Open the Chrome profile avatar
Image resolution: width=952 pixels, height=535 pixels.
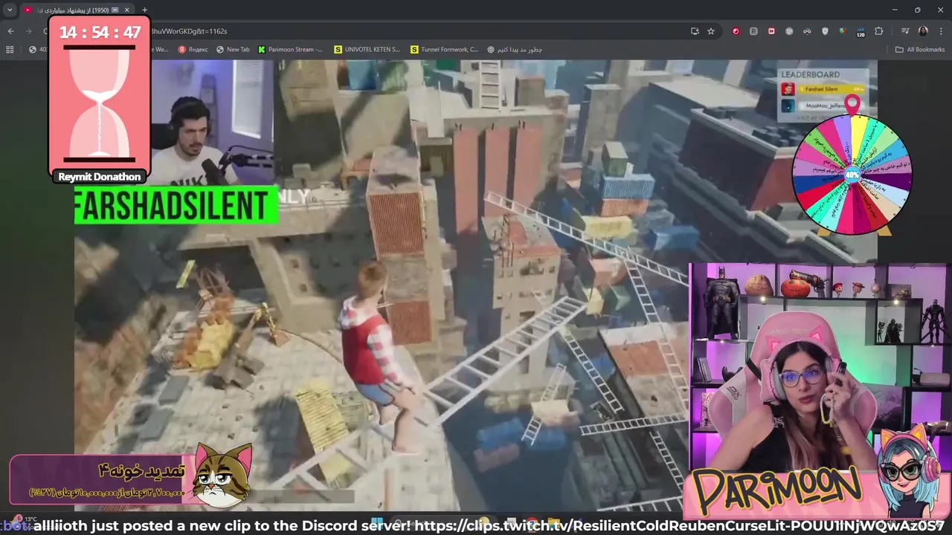click(923, 31)
